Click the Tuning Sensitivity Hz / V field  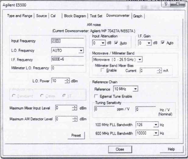click(x=146, y=109)
